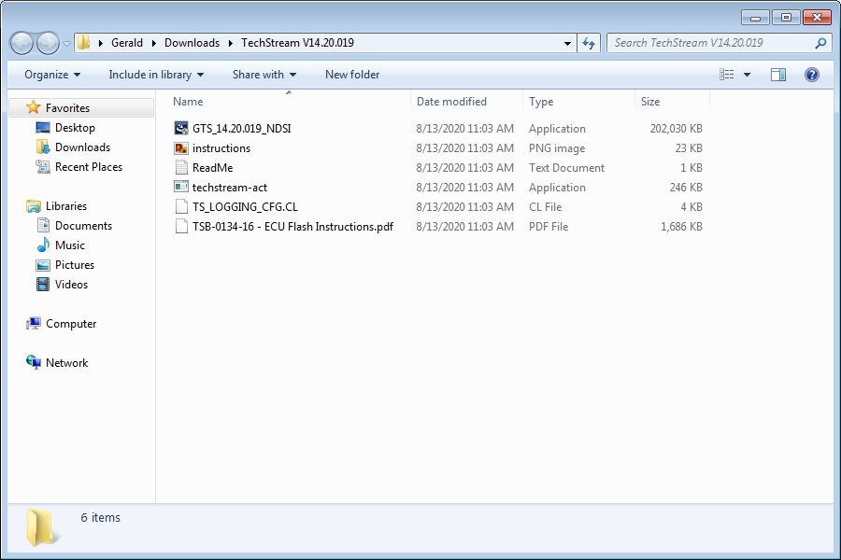Click the instructions PNG image icon
841x560 pixels.
coord(181,147)
